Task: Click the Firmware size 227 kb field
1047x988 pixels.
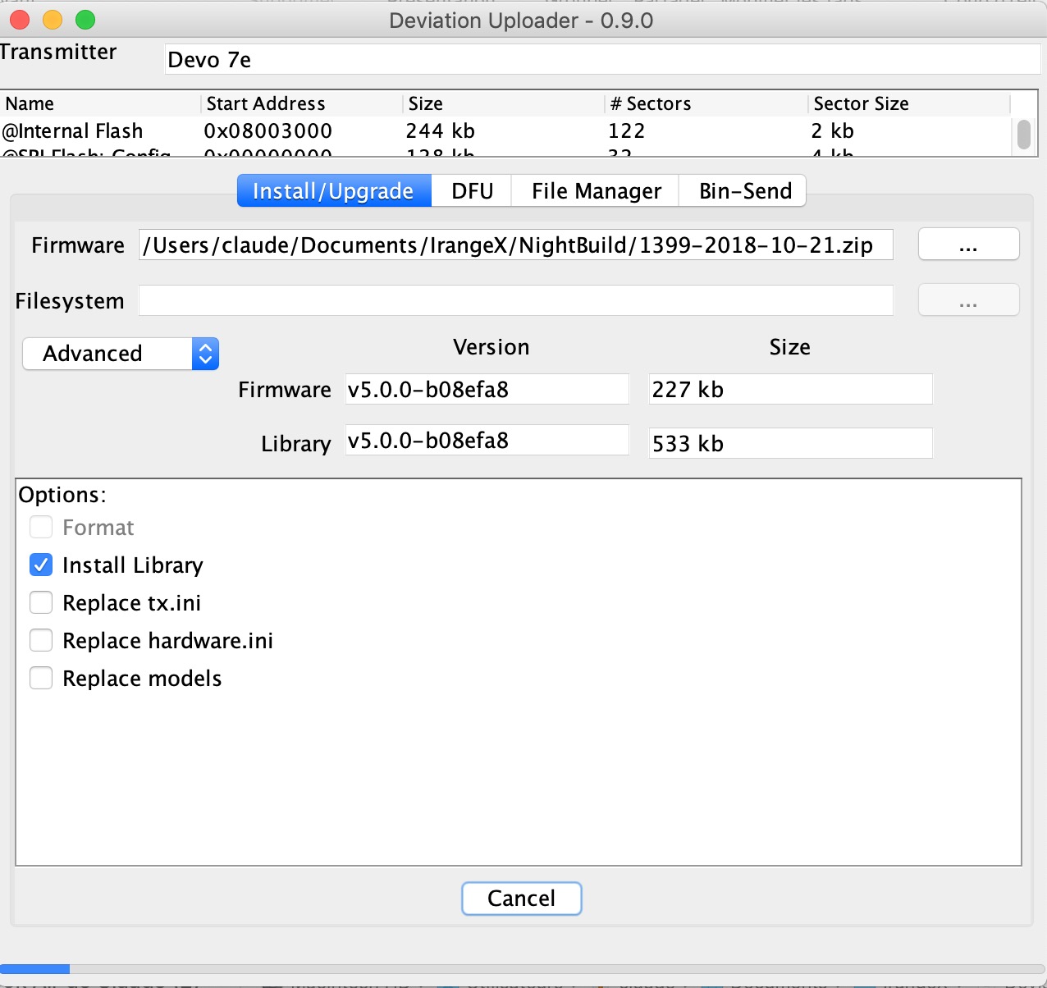Action: (791, 389)
